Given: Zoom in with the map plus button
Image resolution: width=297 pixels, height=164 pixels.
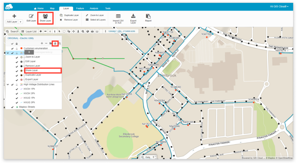Looking at the screenshot, I should [x=41, y=31].
